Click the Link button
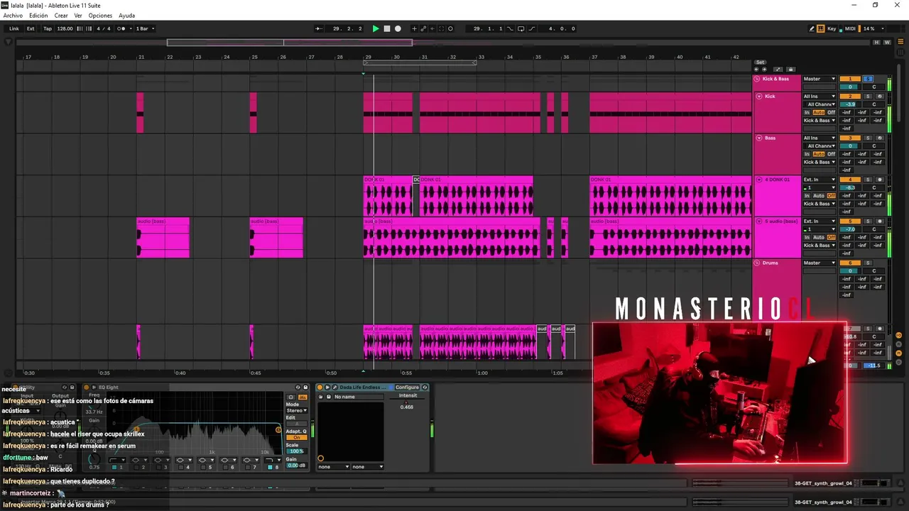This screenshot has width=909, height=511. [x=14, y=28]
